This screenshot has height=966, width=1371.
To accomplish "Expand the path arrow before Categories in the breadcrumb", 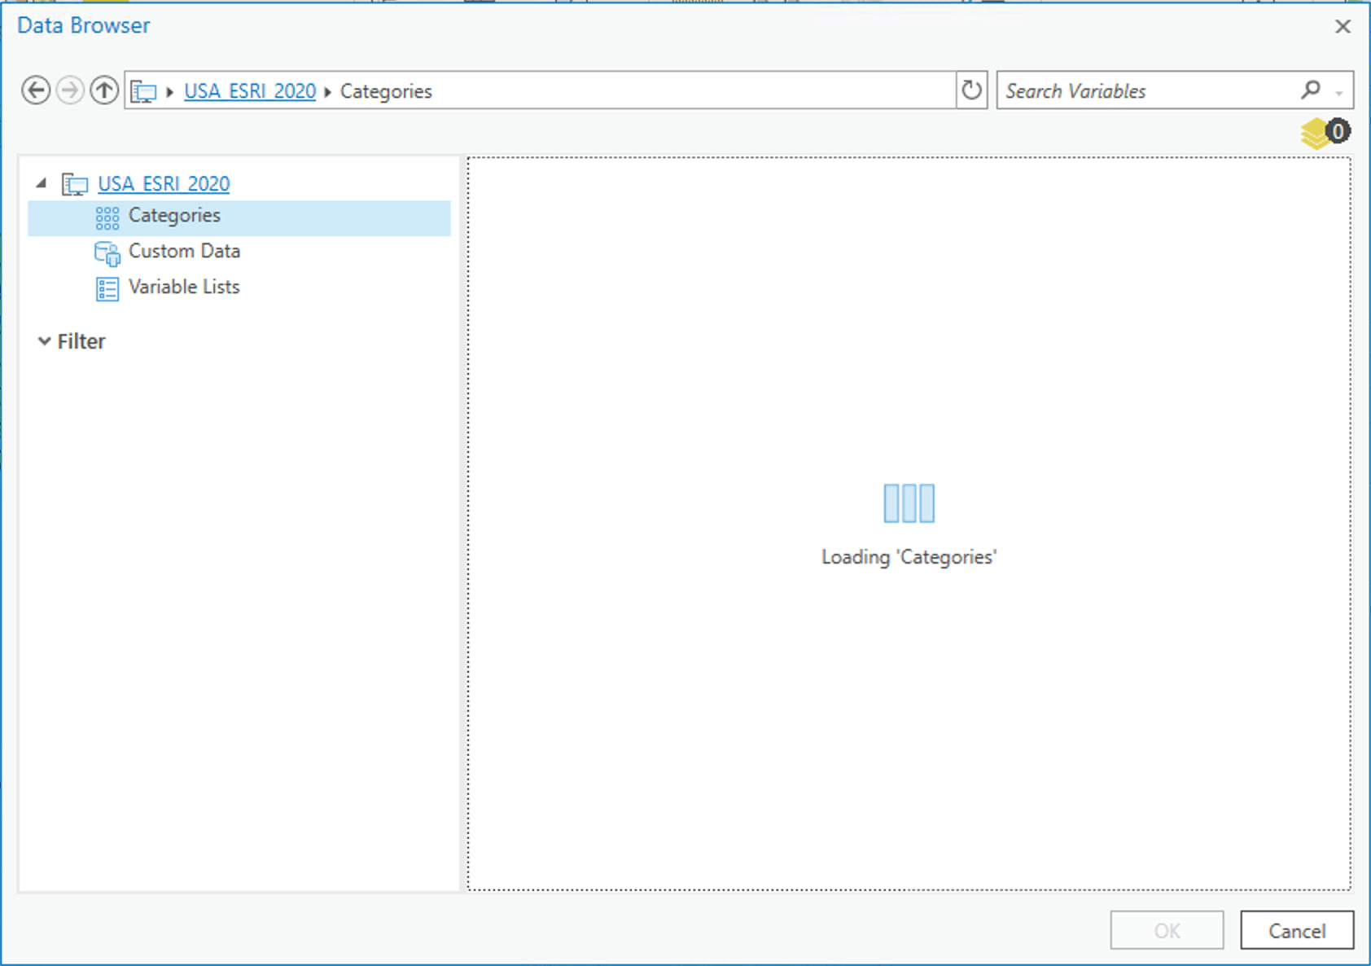I will point(327,92).
